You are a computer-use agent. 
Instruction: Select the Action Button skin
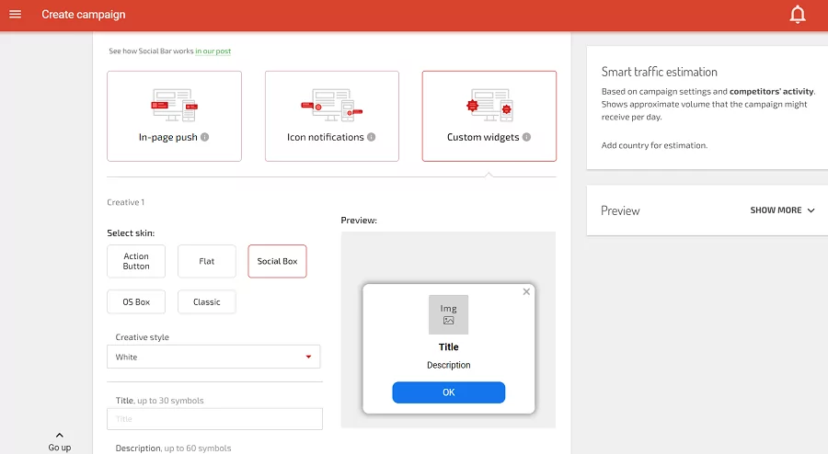pos(136,261)
